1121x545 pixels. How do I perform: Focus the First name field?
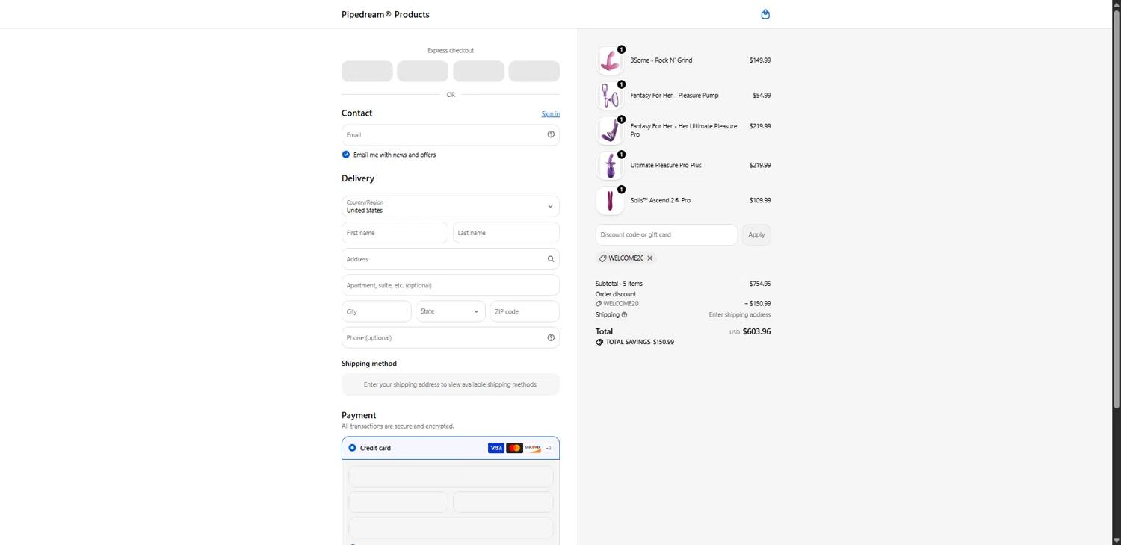(x=395, y=233)
